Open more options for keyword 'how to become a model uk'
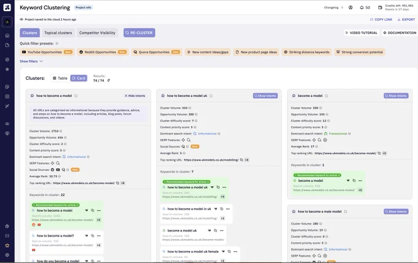 [x=224, y=187]
